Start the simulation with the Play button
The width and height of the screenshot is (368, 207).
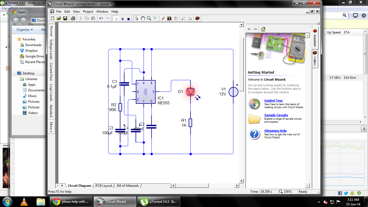point(116,19)
